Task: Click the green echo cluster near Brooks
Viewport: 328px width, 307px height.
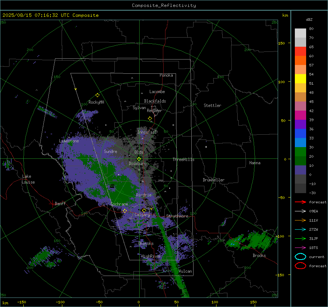Action: (x=251, y=240)
